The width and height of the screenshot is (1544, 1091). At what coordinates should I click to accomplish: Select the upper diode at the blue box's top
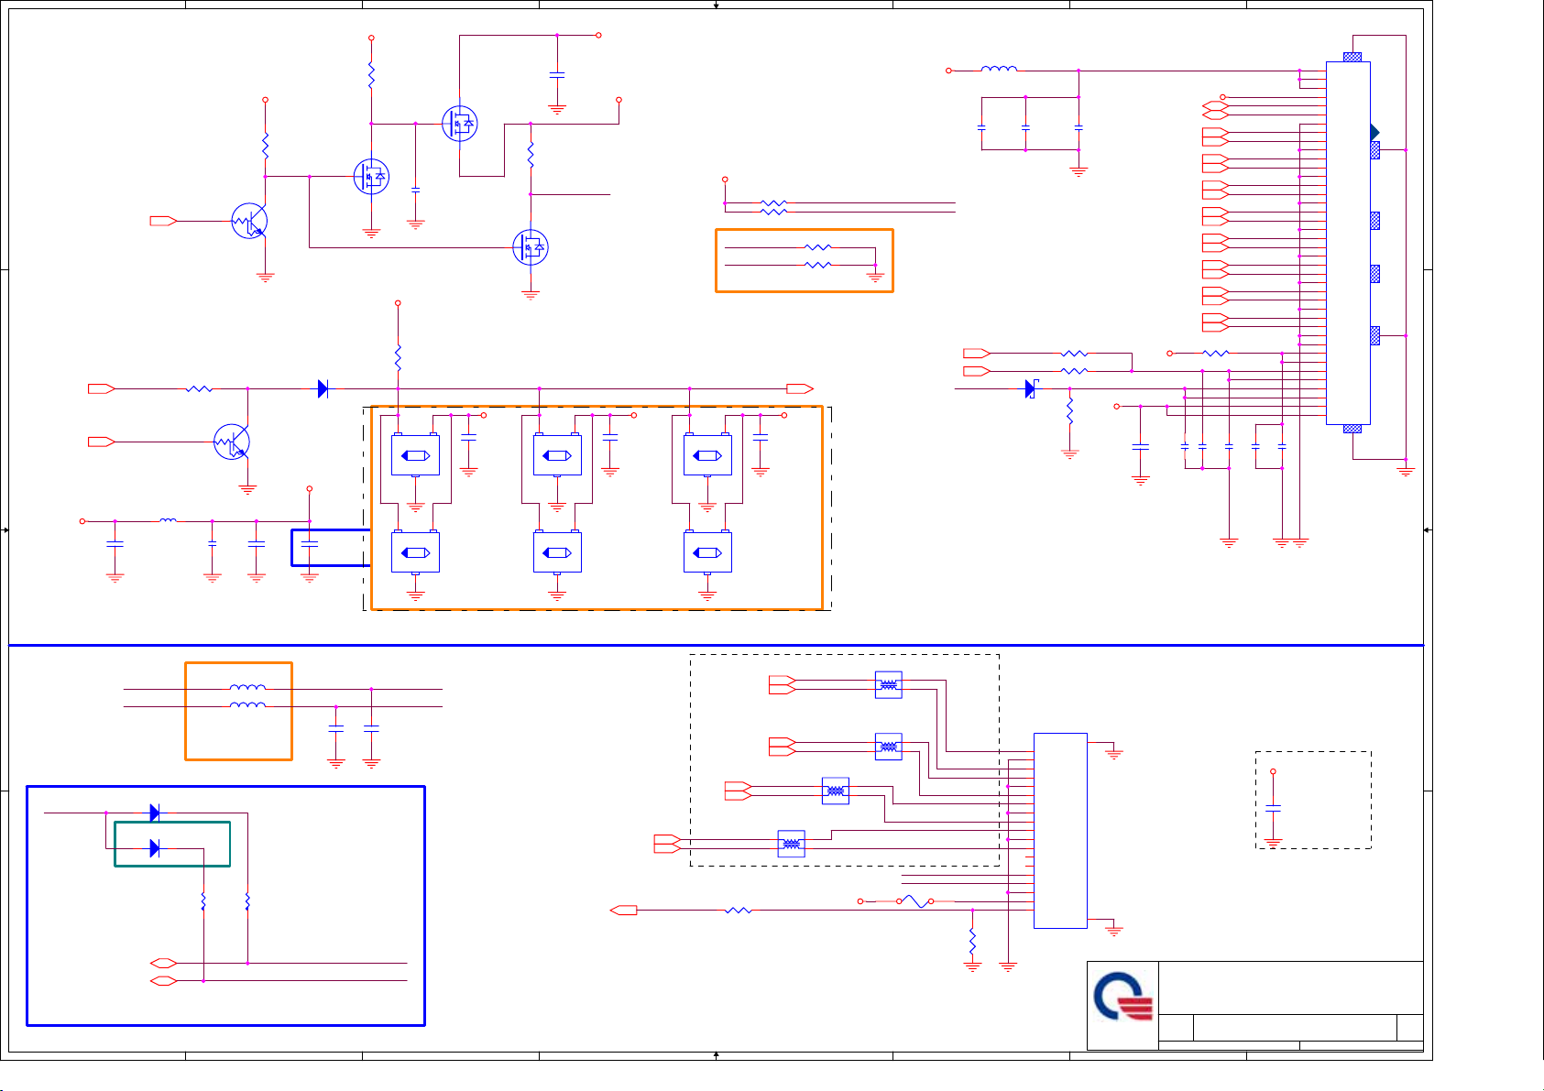tap(154, 813)
